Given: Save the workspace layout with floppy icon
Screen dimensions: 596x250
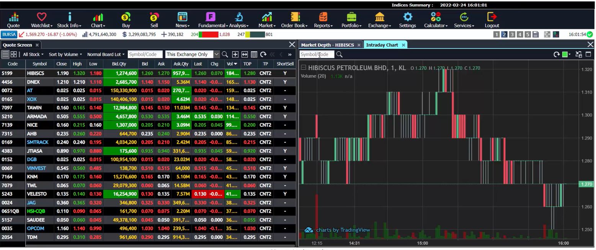Looking at the screenshot, I should tap(536, 34).
